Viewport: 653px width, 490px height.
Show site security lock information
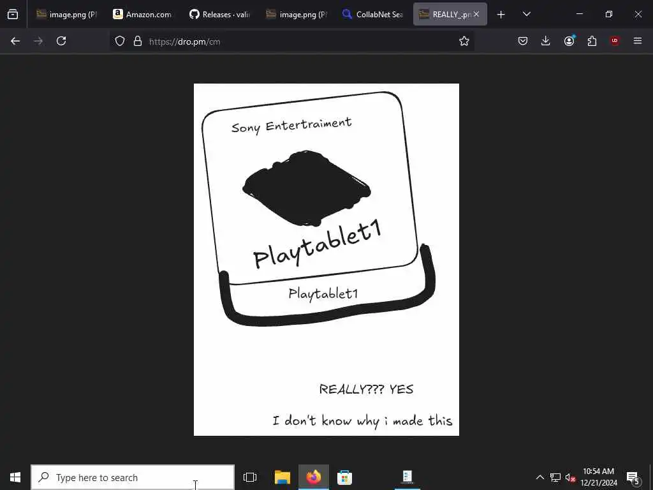(x=138, y=41)
